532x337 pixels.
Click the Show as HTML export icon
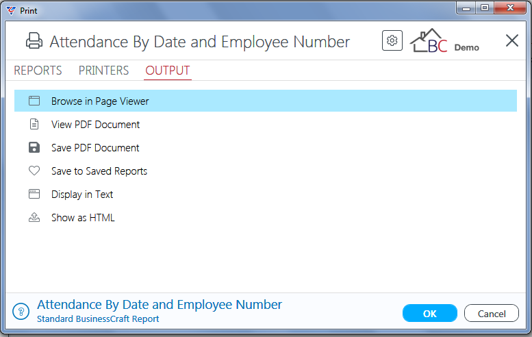(34, 217)
